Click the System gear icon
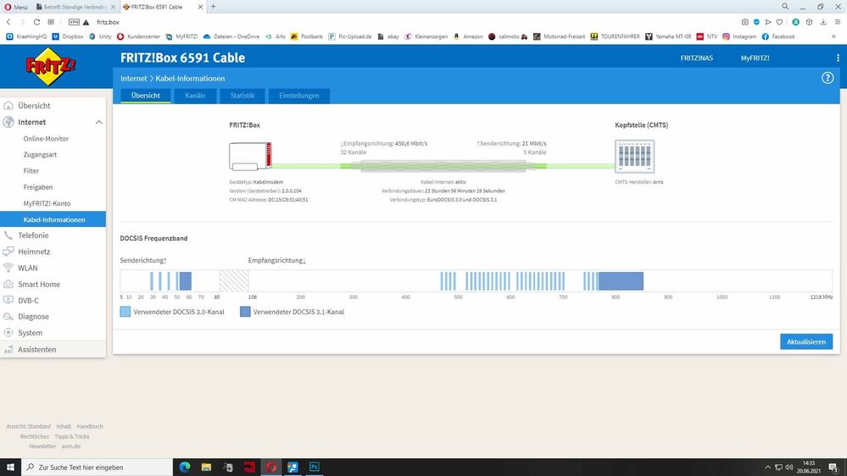847x476 pixels. coord(8,333)
